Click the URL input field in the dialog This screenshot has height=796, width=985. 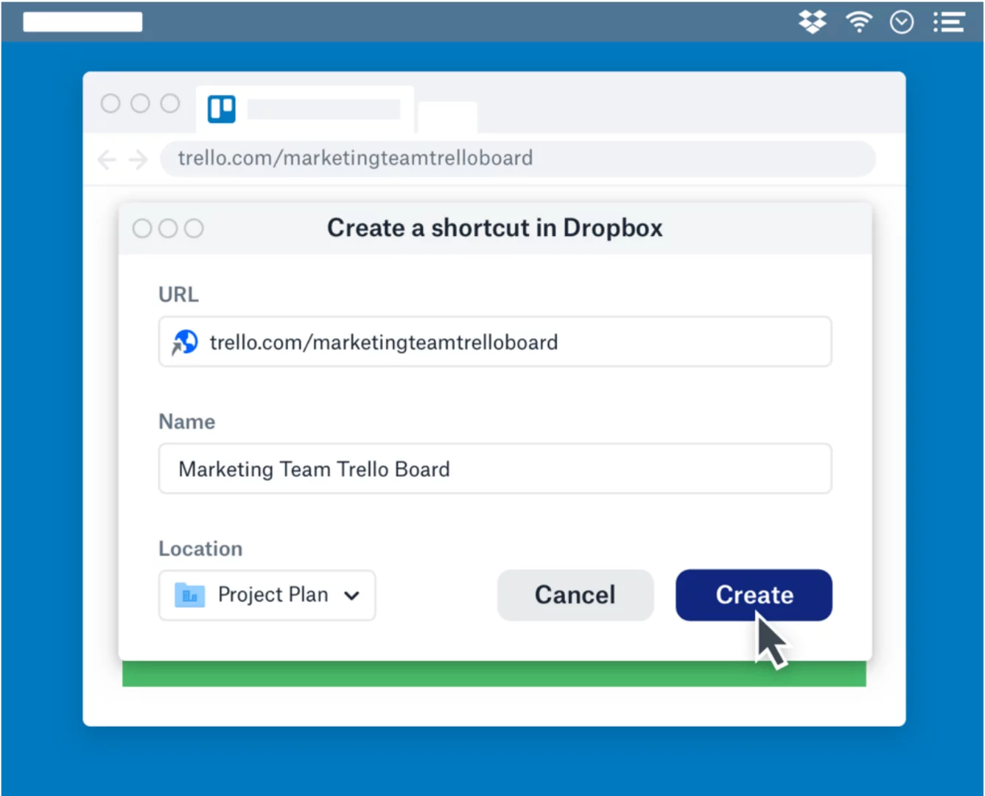[x=494, y=341]
